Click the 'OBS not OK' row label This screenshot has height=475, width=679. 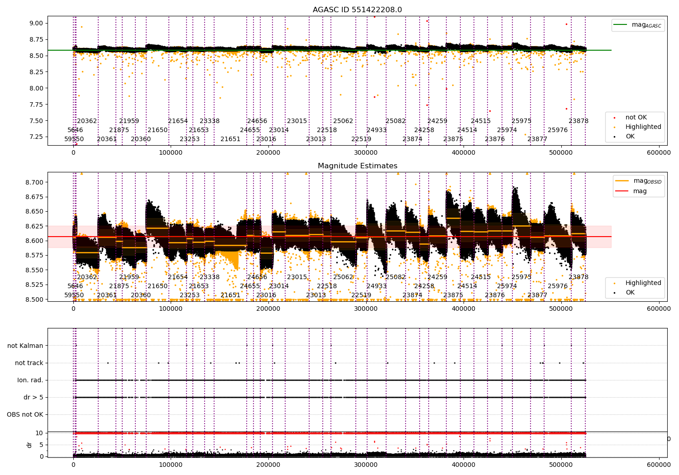click(x=25, y=414)
